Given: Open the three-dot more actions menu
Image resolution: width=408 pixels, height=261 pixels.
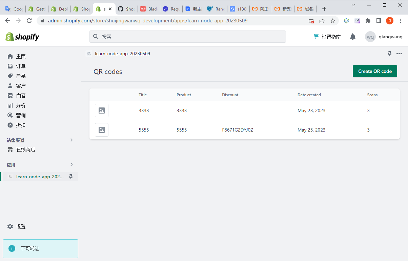Looking at the screenshot, I should (x=399, y=54).
